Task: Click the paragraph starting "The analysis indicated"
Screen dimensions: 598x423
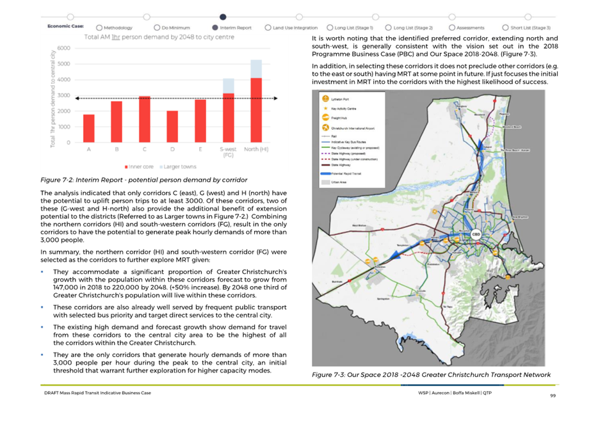Action: (164, 216)
